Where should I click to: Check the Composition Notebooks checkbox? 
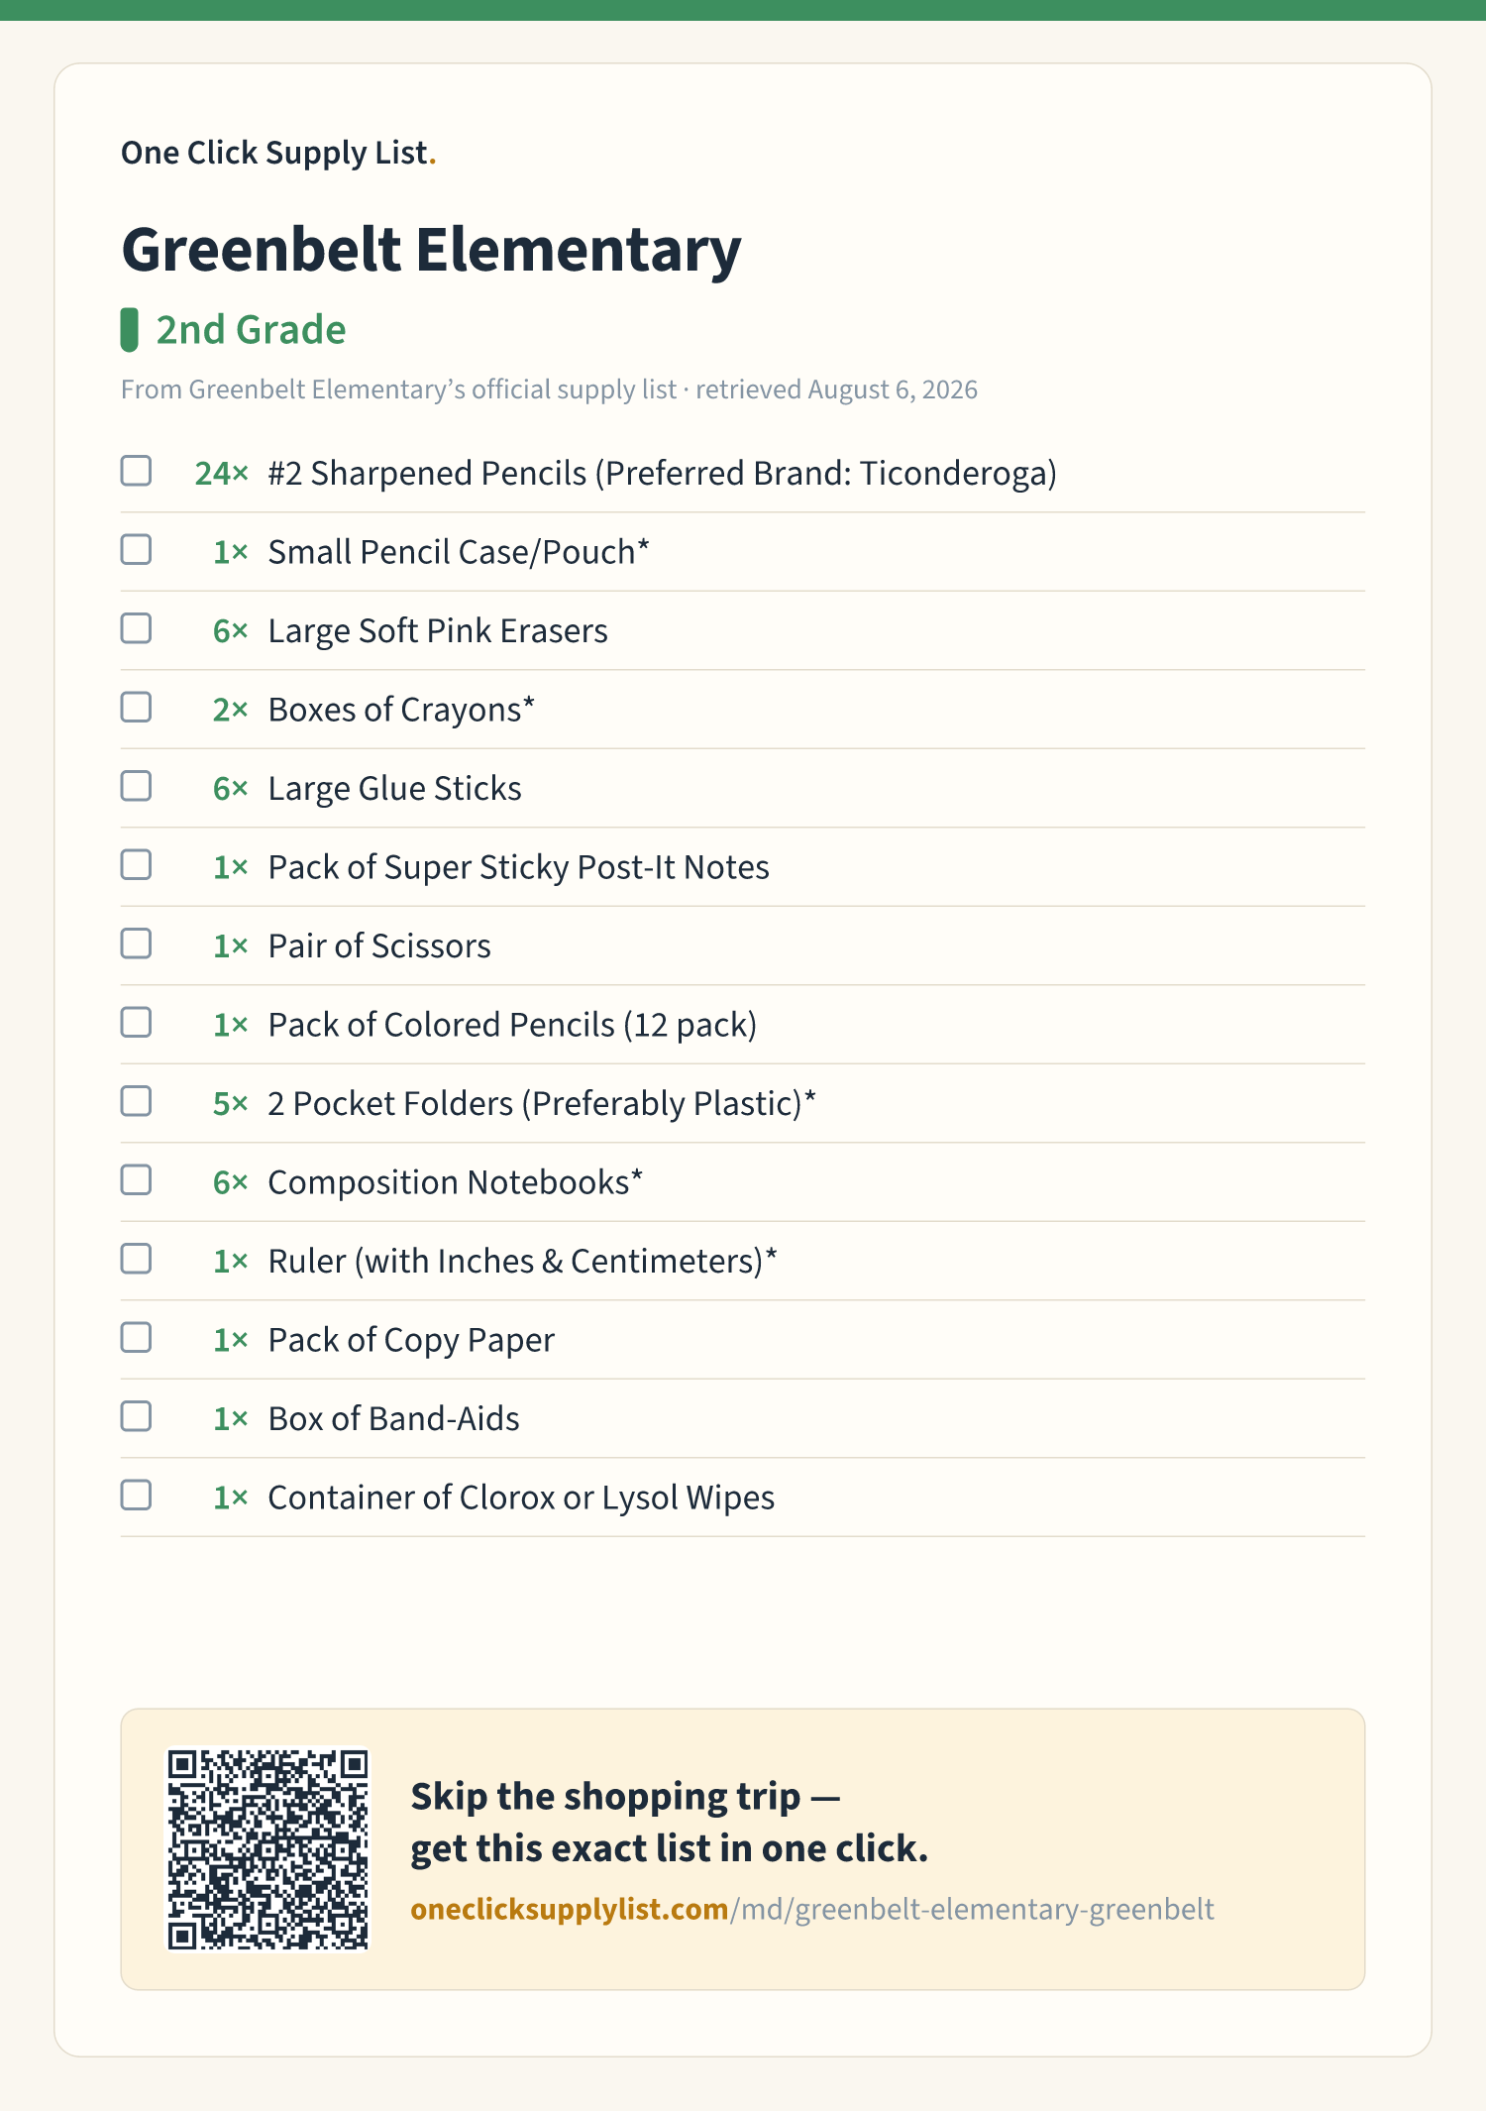(x=136, y=1180)
